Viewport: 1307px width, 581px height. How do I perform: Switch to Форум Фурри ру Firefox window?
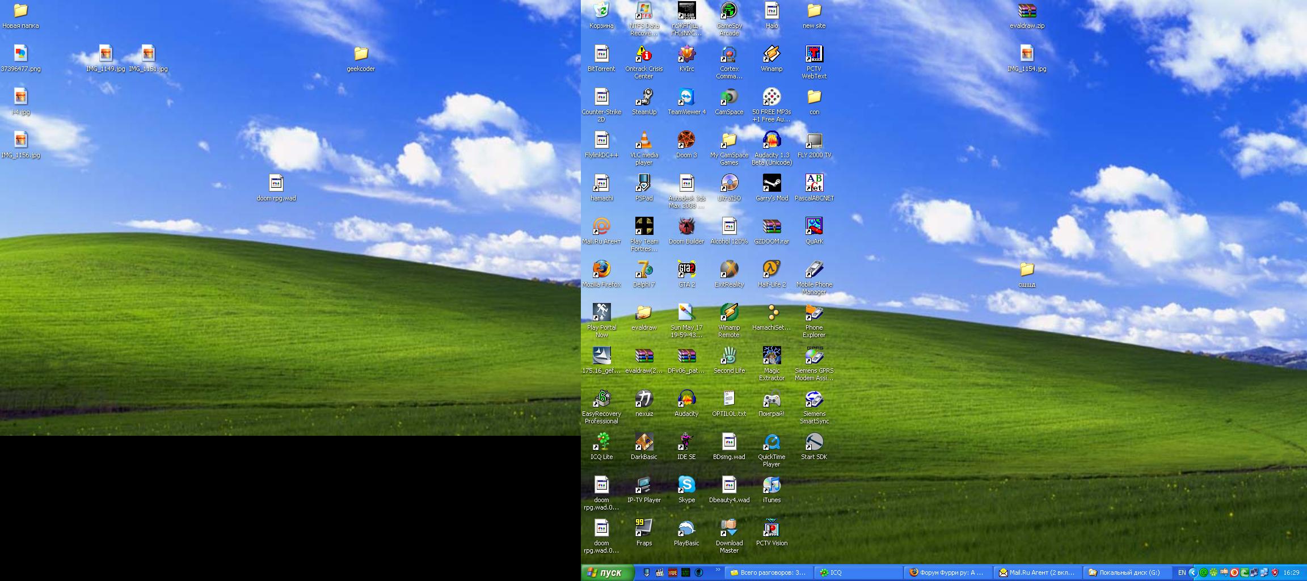pyautogui.click(x=948, y=572)
